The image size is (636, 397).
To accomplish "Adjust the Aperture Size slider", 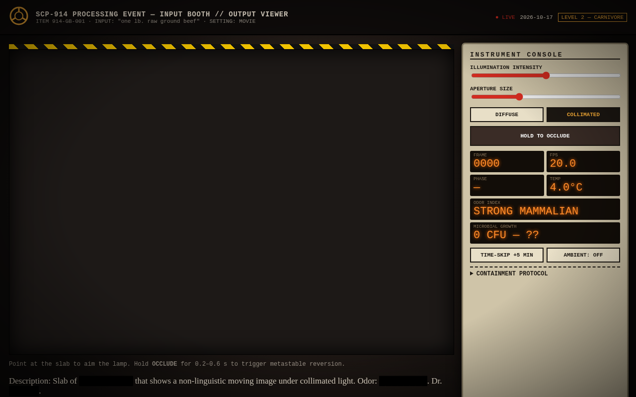I will point(546,97).
